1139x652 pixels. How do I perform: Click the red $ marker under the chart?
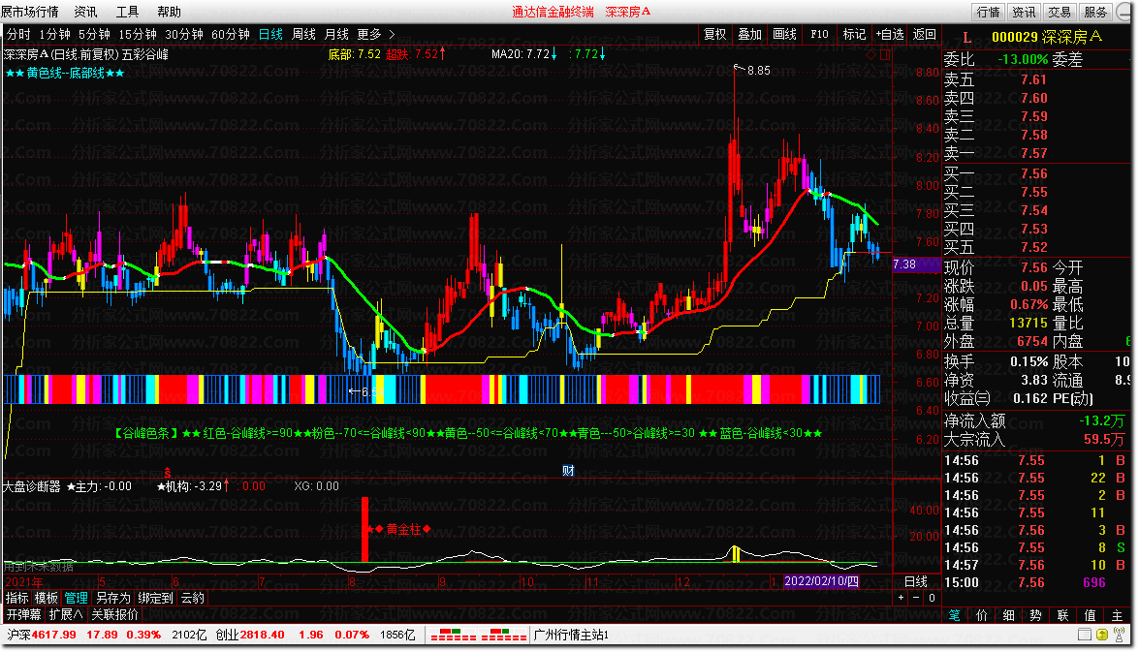(168, 473)
